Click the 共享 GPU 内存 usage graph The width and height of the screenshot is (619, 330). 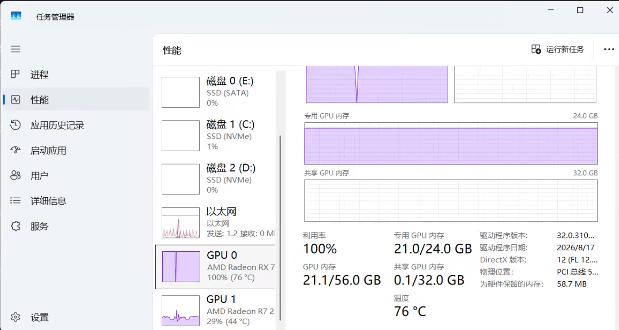pos(451,201)
